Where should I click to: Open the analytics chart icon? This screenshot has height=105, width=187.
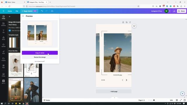pyautogui.click(x=174, y=11)
